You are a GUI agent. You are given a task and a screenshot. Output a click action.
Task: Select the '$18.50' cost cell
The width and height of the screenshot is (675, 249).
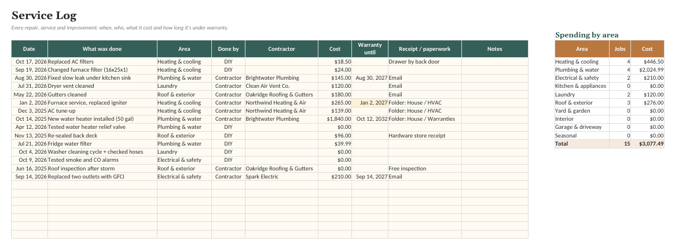(x=335, y=62)
